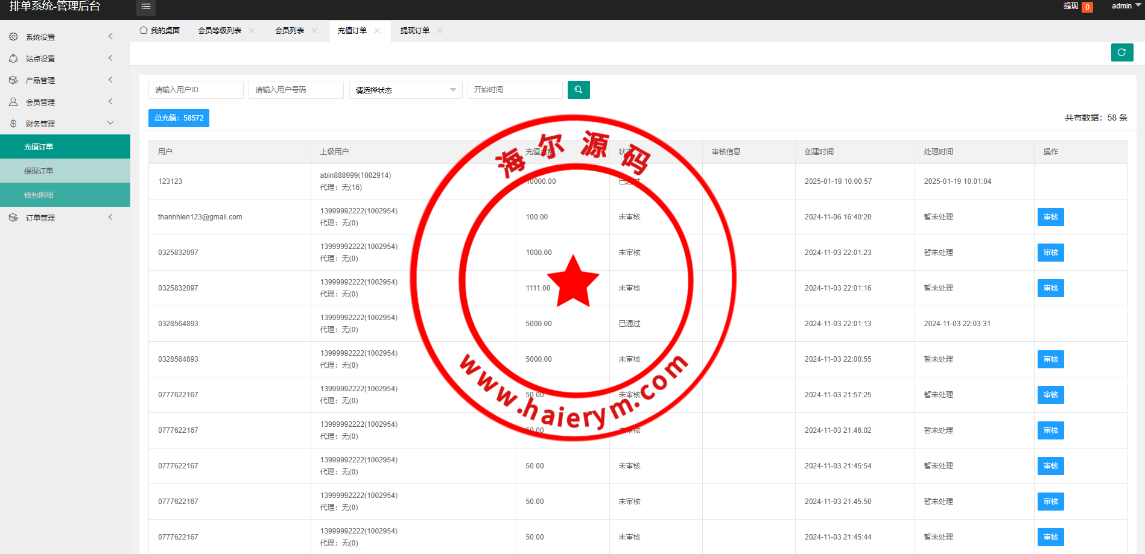Click the green refresh icon button
Screen dimensions: 1145x554
point(1121,52)
